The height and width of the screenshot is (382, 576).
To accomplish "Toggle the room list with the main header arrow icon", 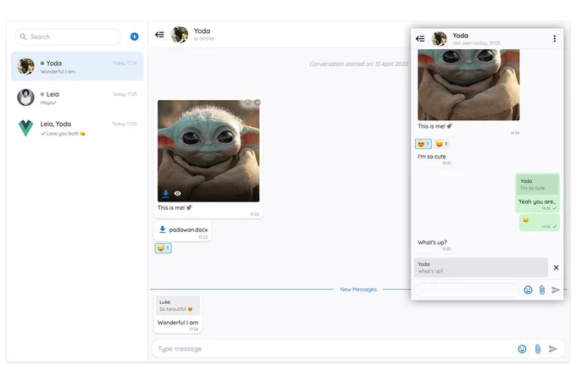I will coord(159,35).
